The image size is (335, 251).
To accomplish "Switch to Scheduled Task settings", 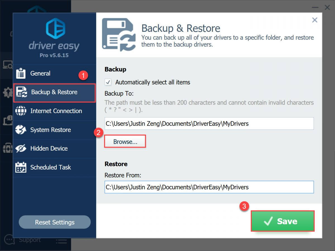I will [x=54, y=167].
